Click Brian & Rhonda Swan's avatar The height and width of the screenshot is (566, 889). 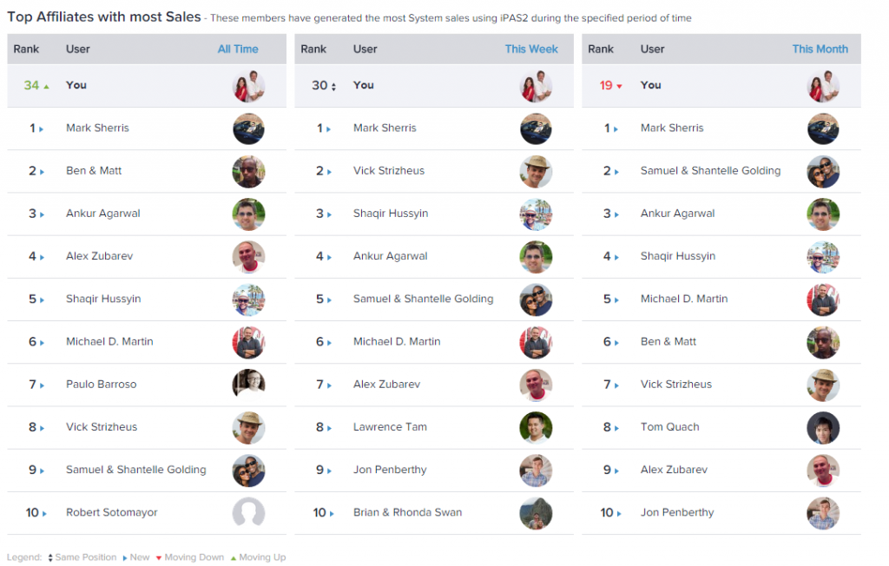pyautogui.click(x=536, y=513)
